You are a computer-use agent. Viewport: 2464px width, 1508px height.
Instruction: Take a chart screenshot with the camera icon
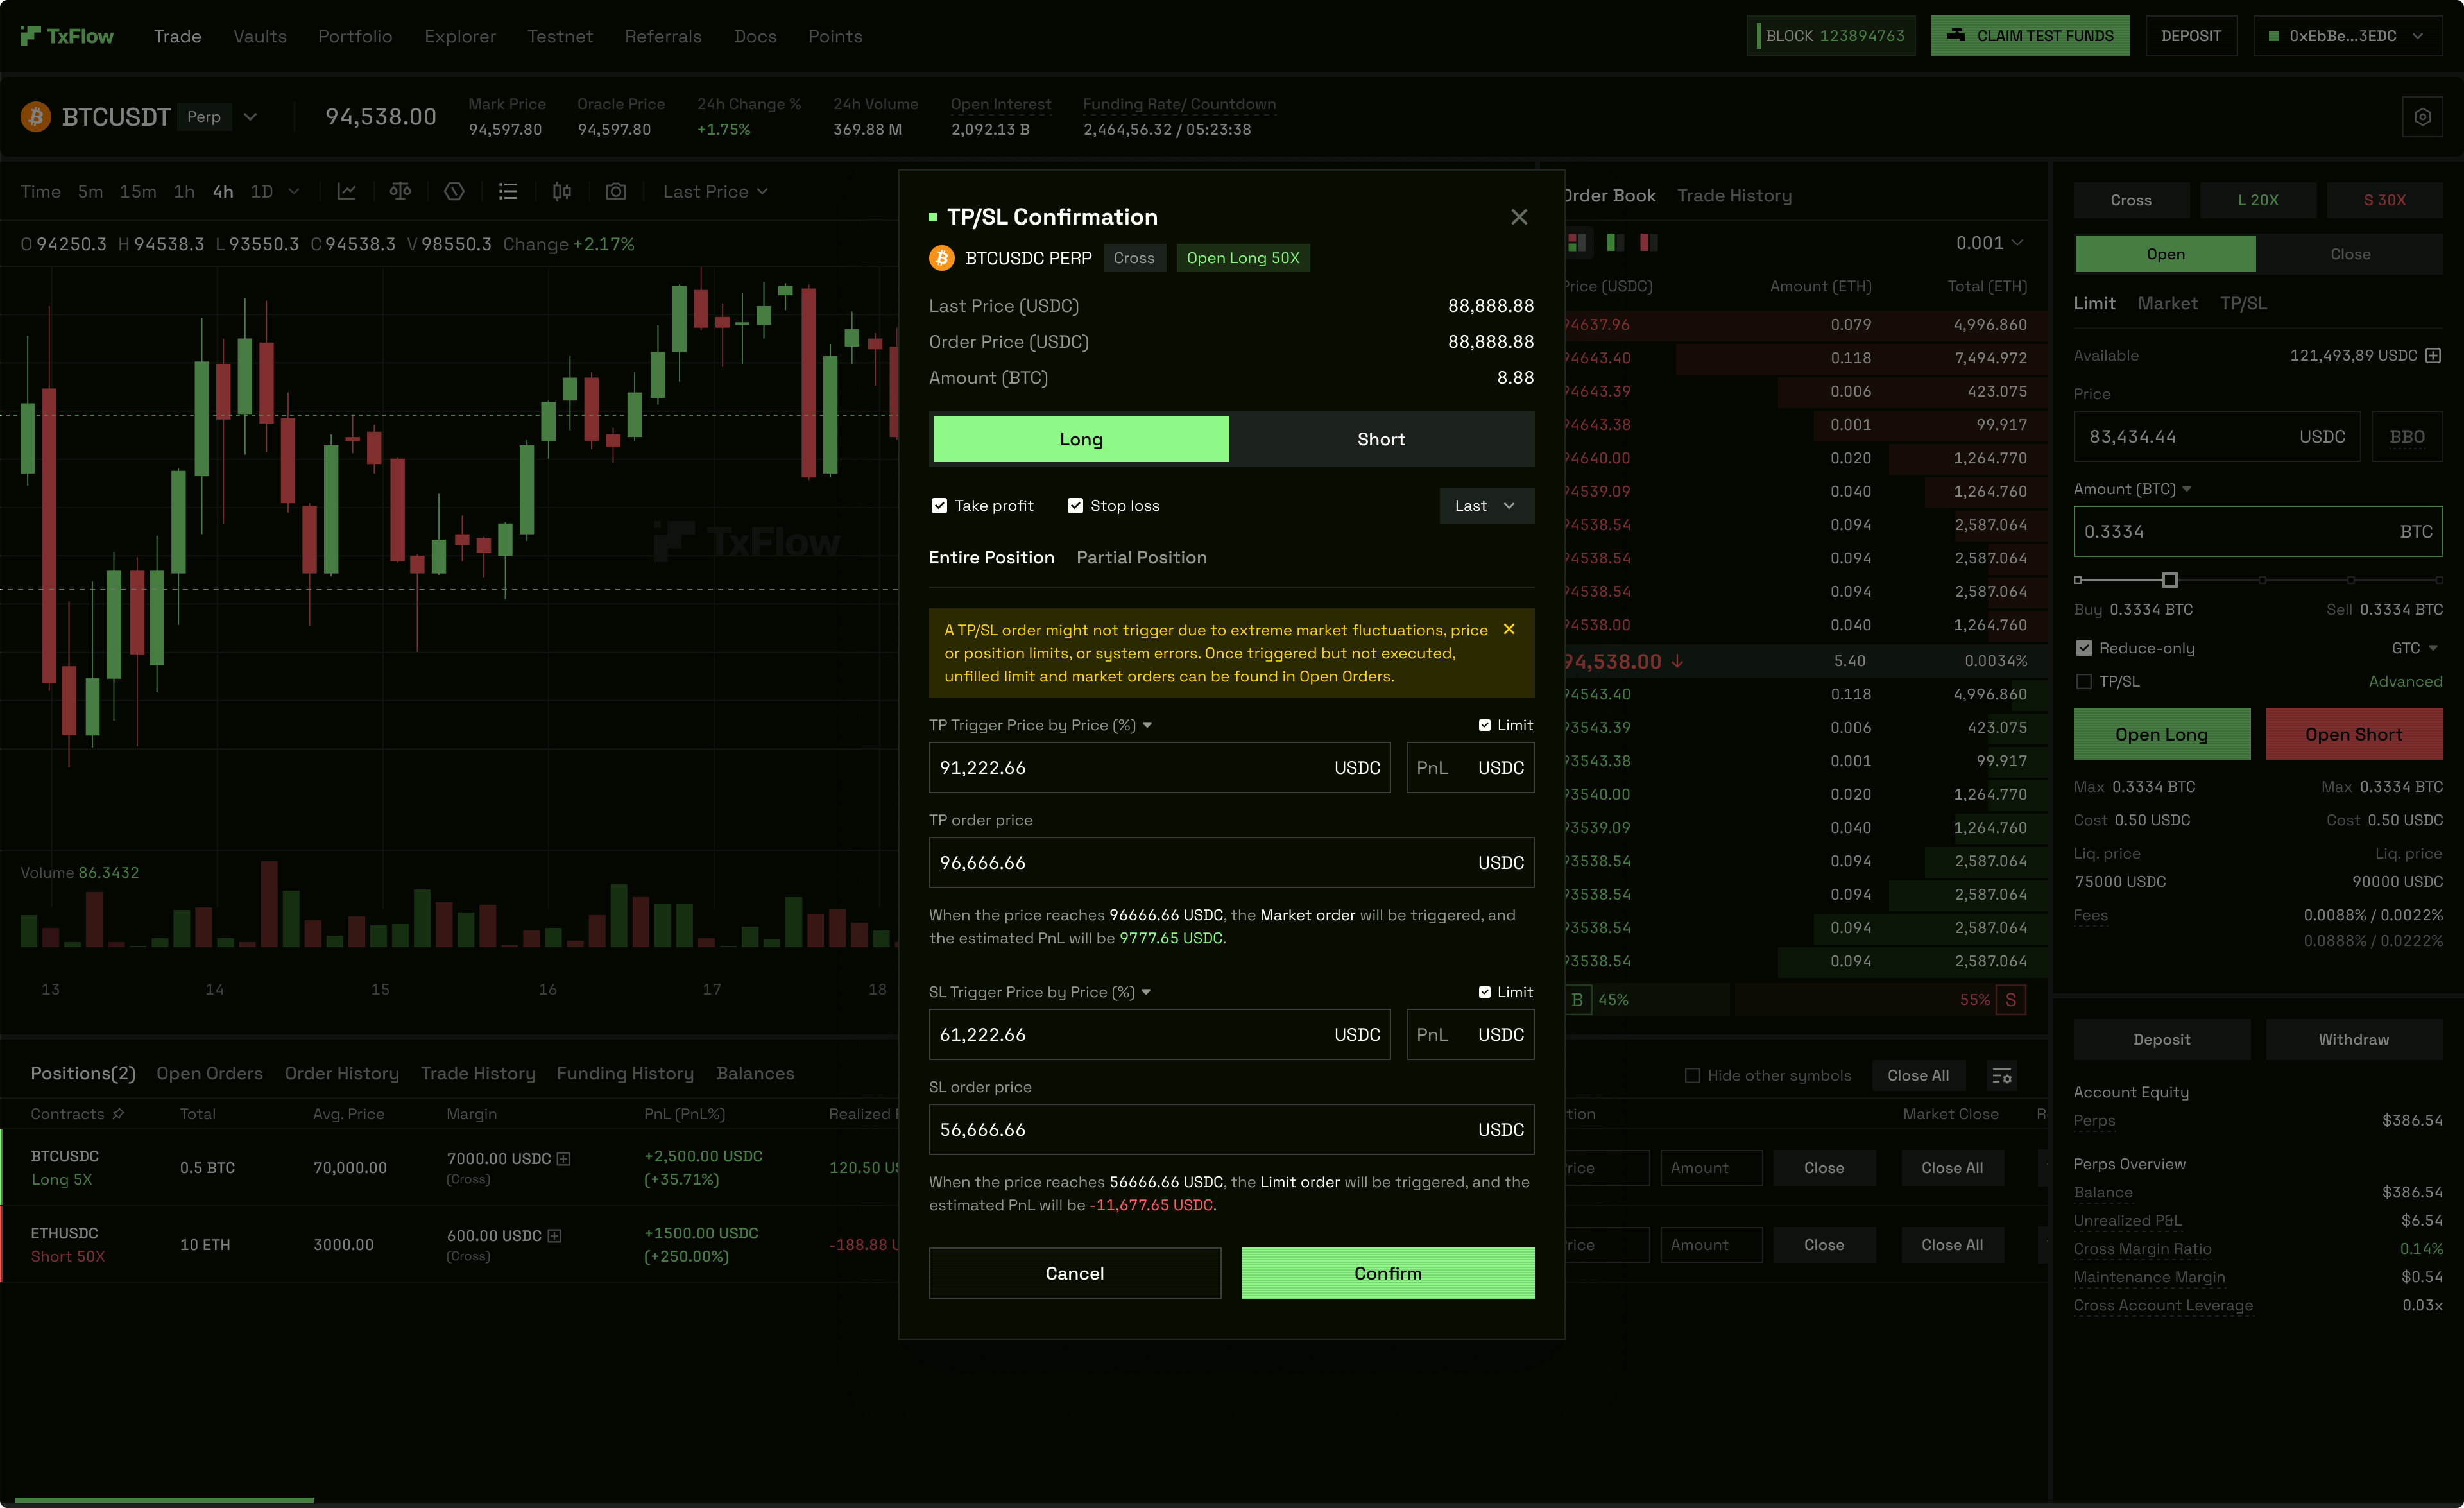coord(616,191)
